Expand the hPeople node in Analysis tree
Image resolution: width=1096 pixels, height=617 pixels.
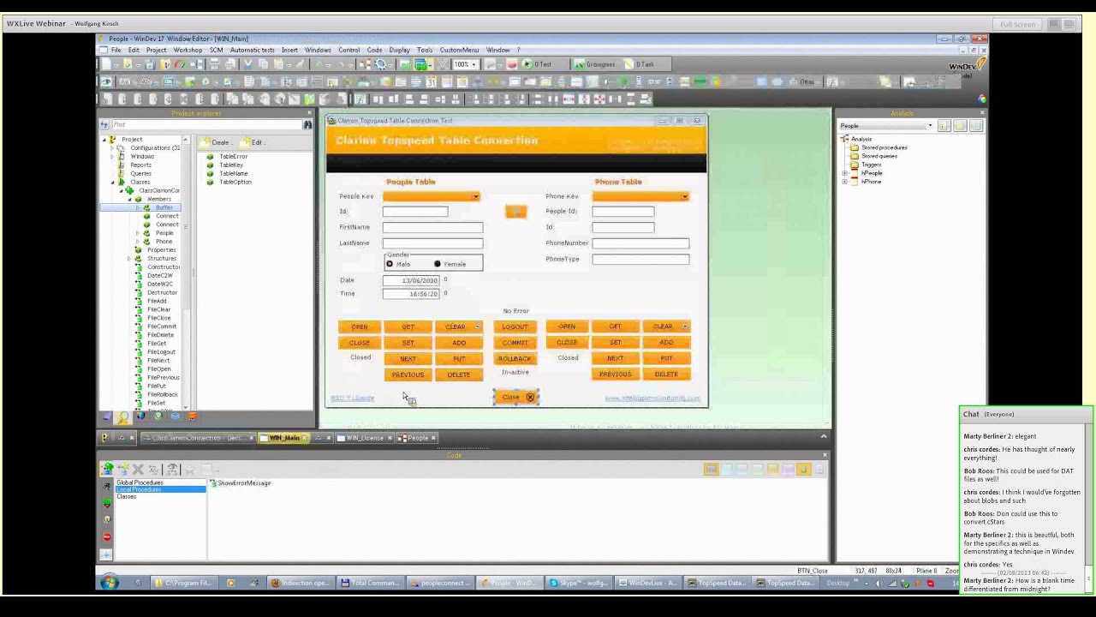click(x=845, y=173)
